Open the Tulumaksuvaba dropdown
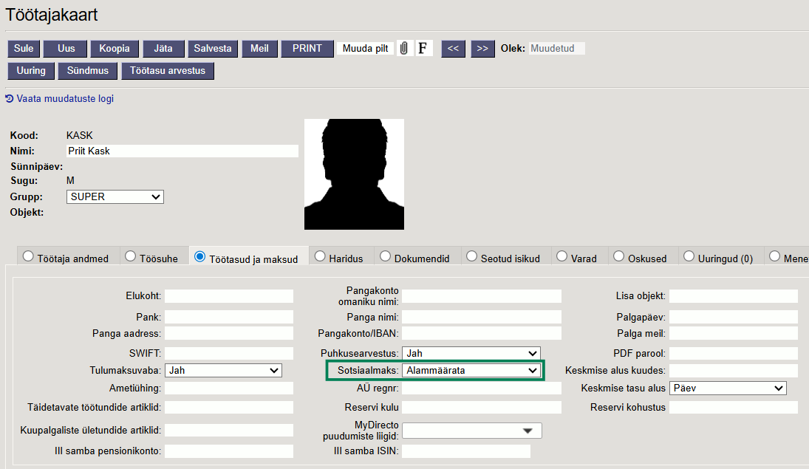The height and width of the screenshot is (469, 809). click(x=223, y=371)
